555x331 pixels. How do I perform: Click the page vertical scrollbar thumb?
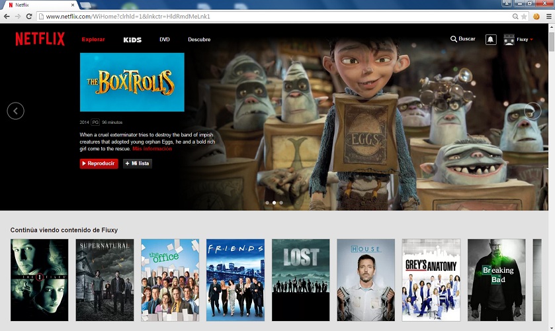pos(552,42)
